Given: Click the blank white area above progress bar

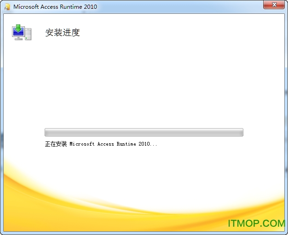Looking at the screenshot, I should coord(144,83).
